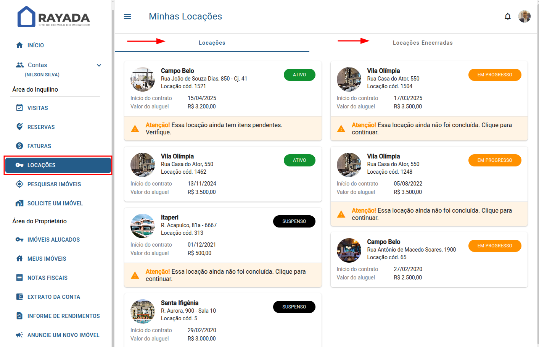Click the Solicite um Imóvel building icon

click(19, 203)
